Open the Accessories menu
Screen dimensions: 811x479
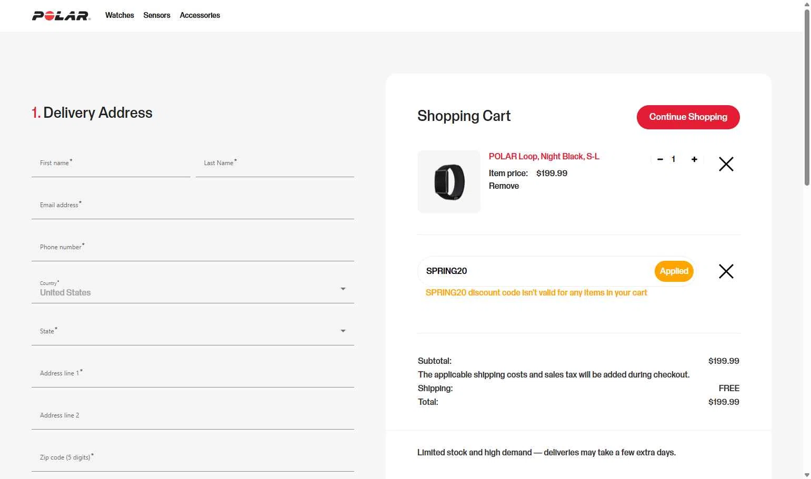[200, 15]
